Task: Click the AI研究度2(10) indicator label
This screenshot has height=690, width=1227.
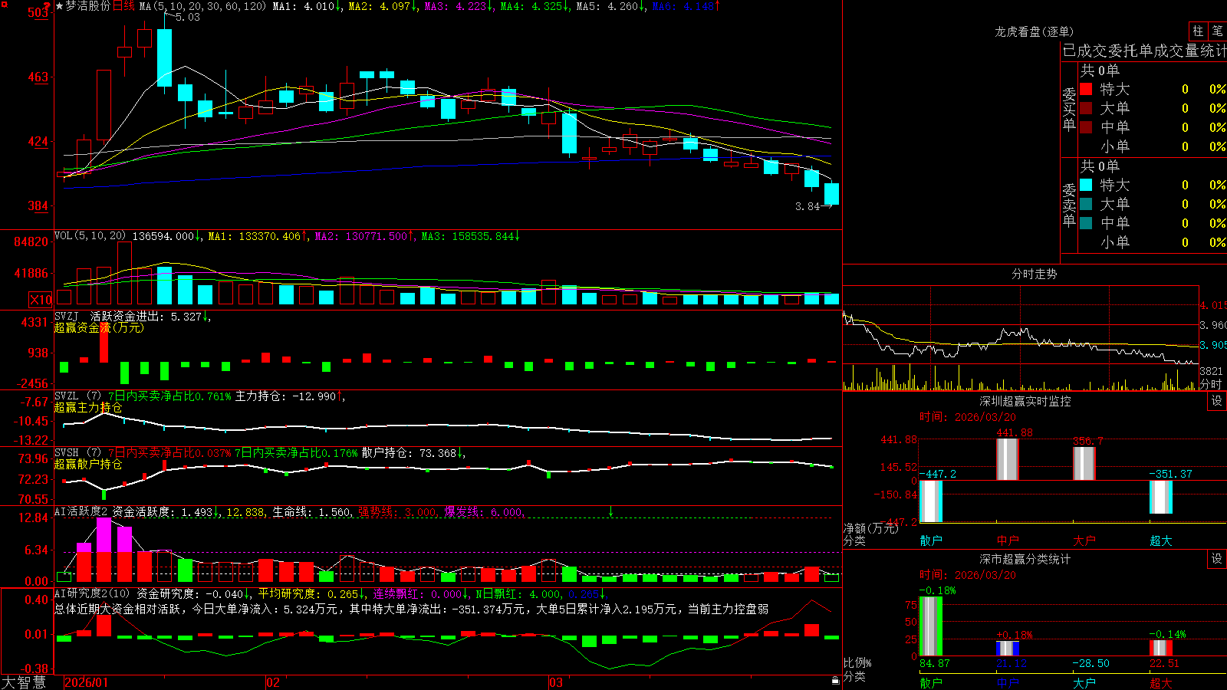Action: [93, 593]
